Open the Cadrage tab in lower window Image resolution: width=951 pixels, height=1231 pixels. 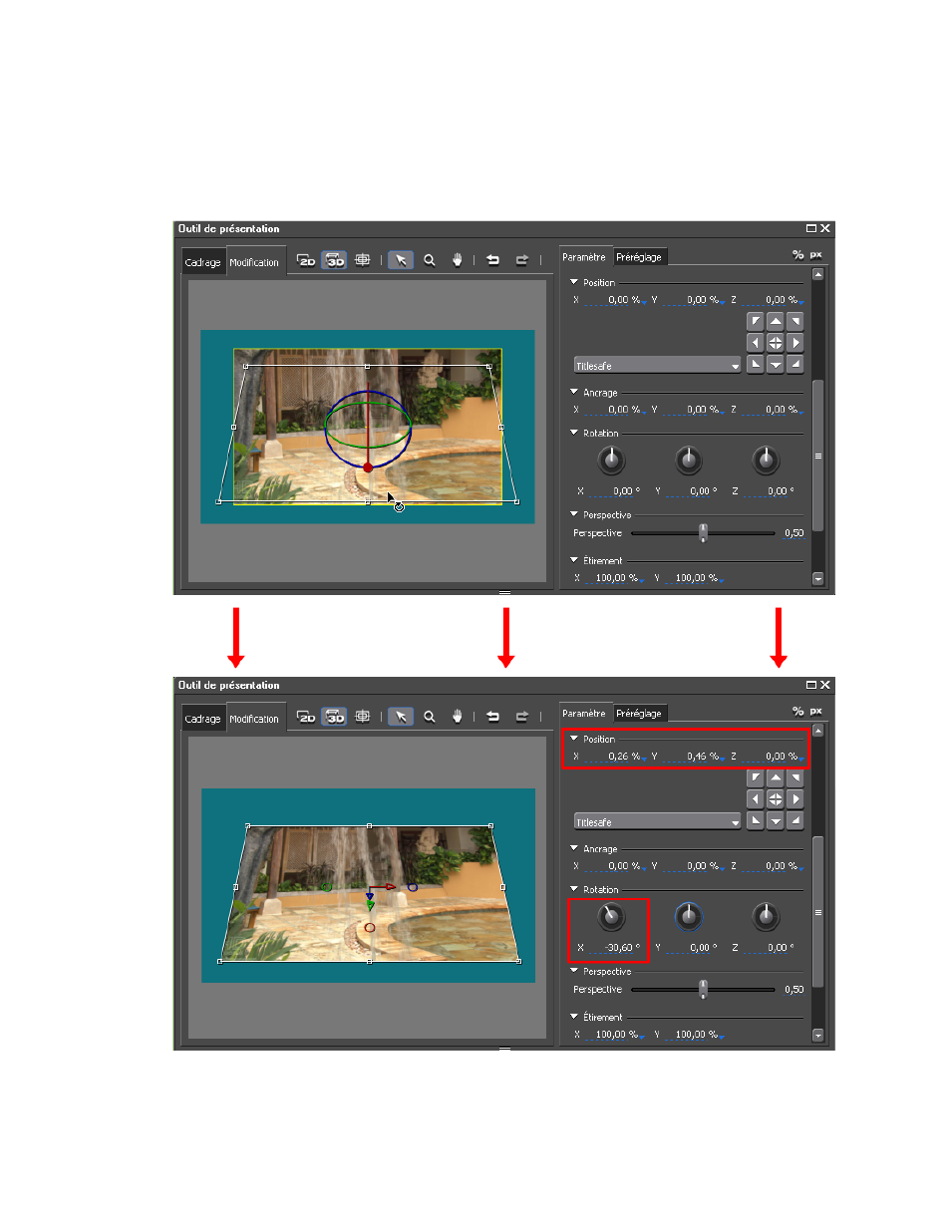203,719
